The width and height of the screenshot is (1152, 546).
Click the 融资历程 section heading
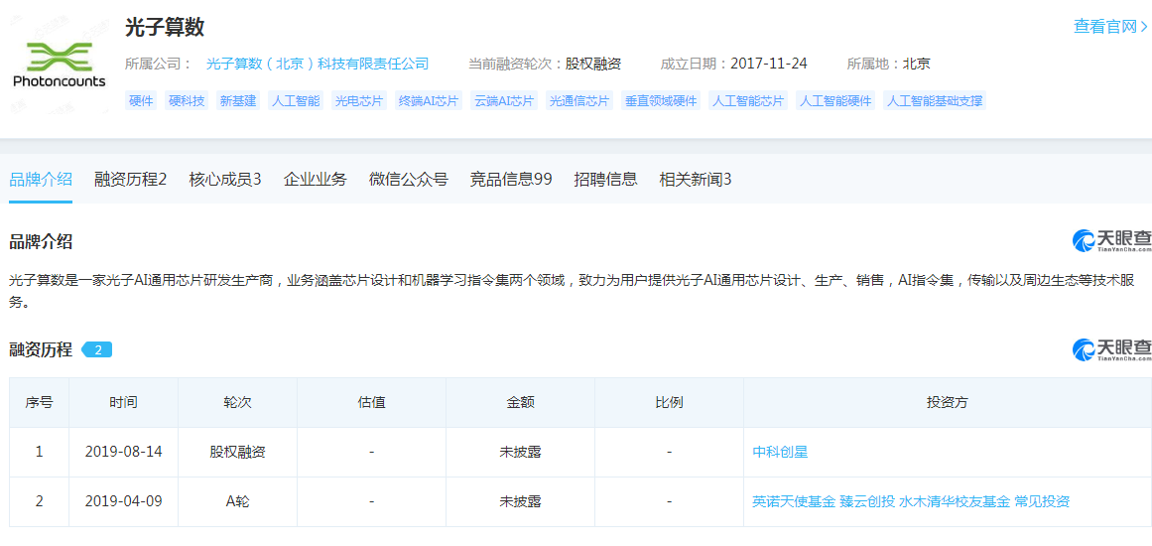click(x=41, y=349)
